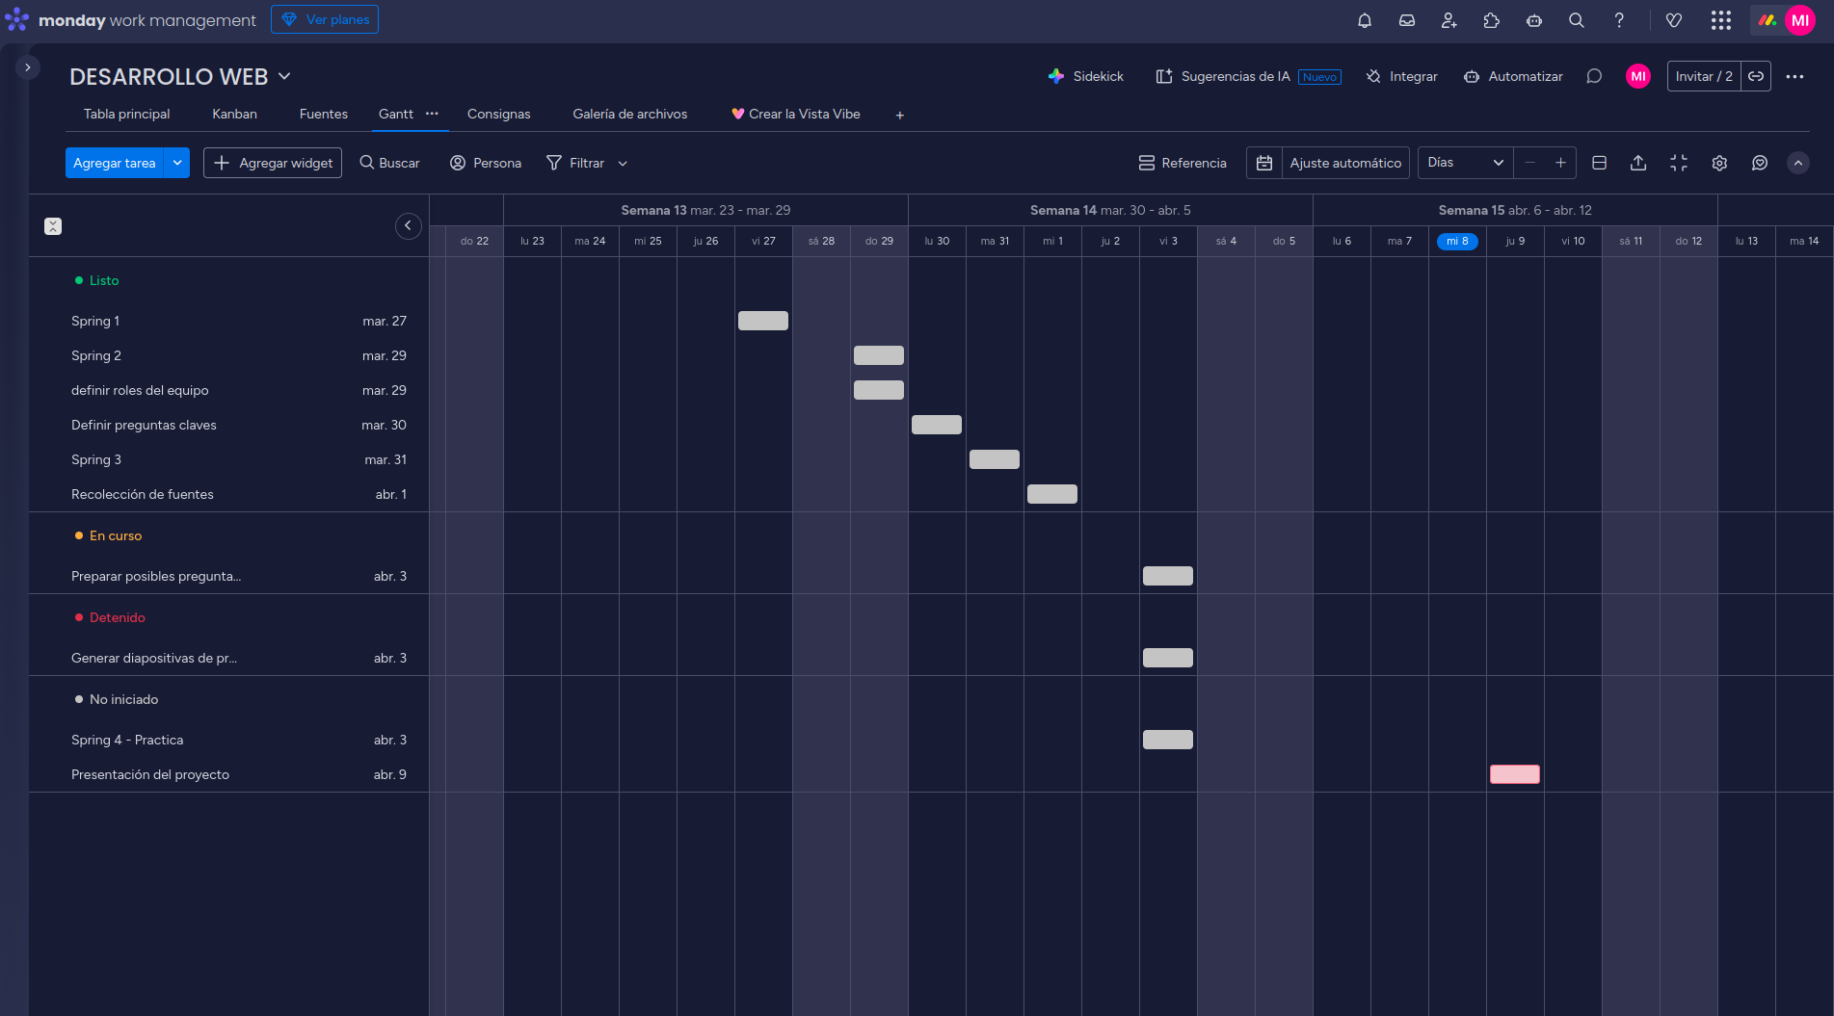Open the Días time scale dropdown
The image size is (1834, 1016).
tap(1466, 163)
